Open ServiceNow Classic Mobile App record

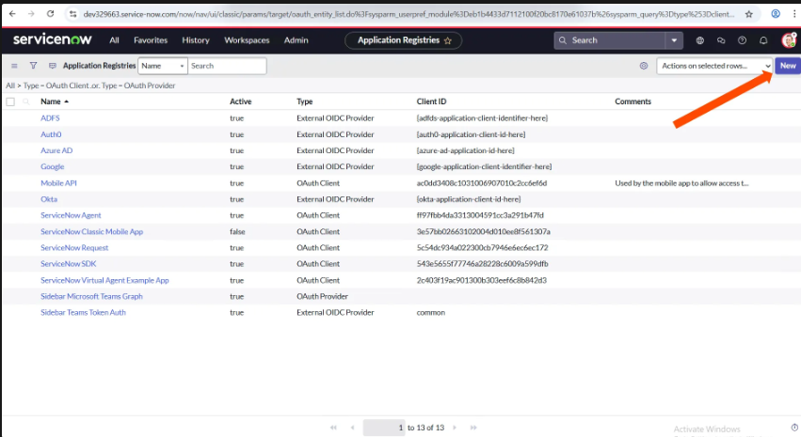pyautogui.click(x=91, y=231)
